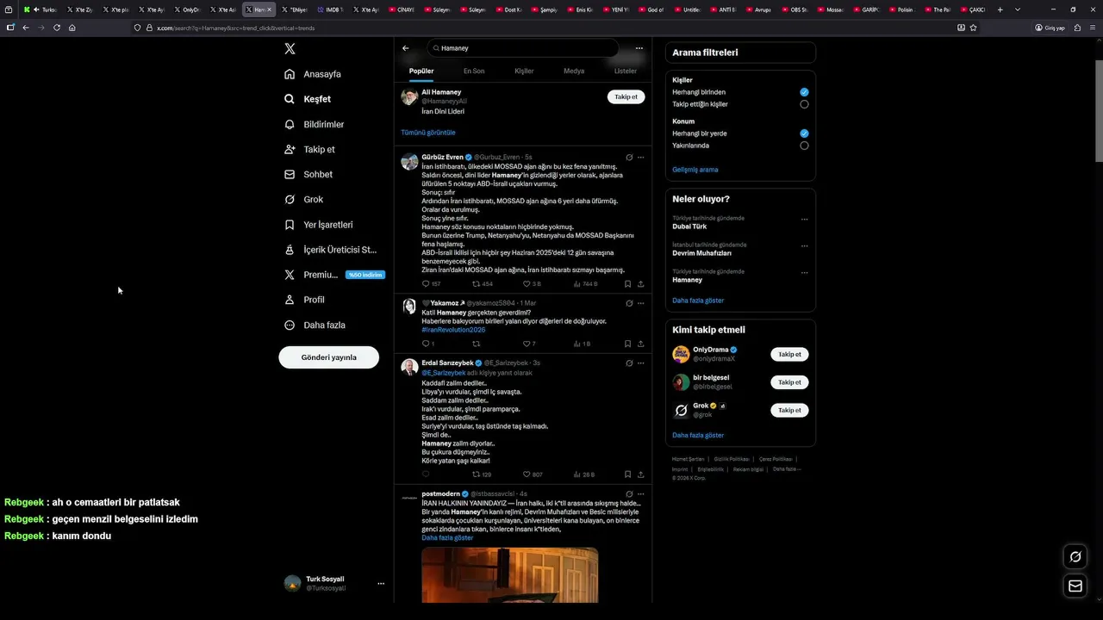Click Tümünü görüntüle link

tap(427, 133)
